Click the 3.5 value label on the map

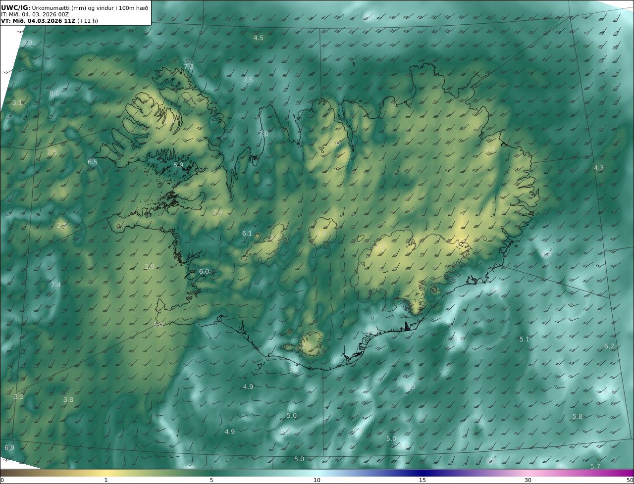pos(19,397)
